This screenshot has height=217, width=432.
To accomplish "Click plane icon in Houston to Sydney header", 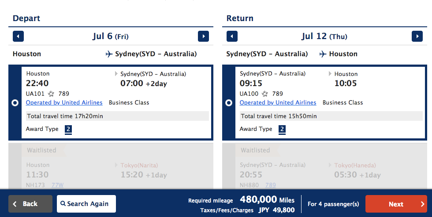I will pos(109,54).
